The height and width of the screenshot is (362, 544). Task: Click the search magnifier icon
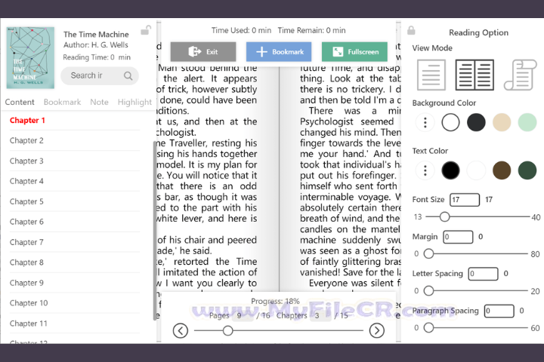tap(128, 75)
